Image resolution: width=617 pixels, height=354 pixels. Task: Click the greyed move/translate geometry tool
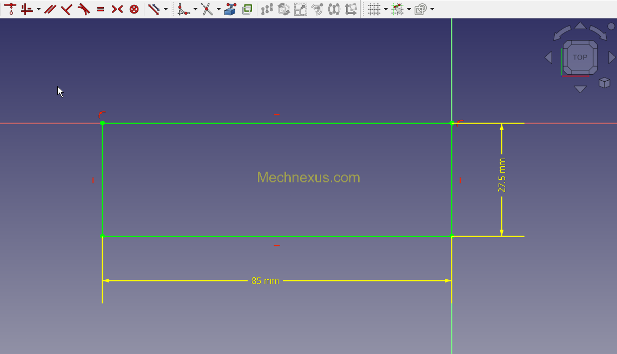click(350, 9)
